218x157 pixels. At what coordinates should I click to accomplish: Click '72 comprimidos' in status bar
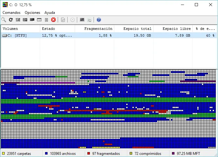click(x=148, y=154)
